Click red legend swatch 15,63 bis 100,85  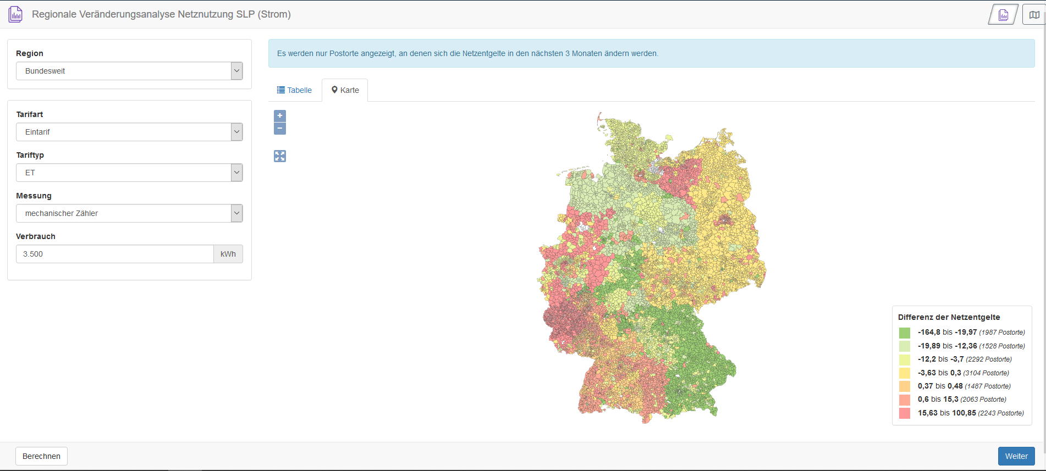[905, 413]
